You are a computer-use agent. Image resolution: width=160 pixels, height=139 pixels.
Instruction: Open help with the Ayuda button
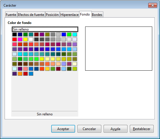coord(115,129)
